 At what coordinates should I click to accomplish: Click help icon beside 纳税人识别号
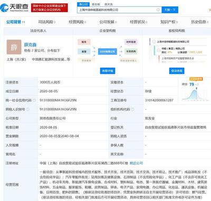28,109
